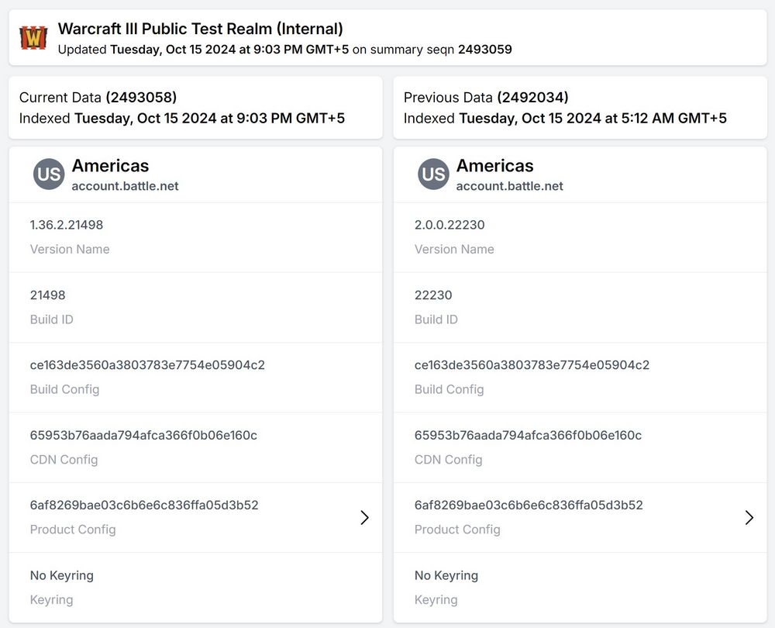Screen dimensions: 775x628
Task: Click the US region badge under Previous Data
Action: tap(433, 174)
